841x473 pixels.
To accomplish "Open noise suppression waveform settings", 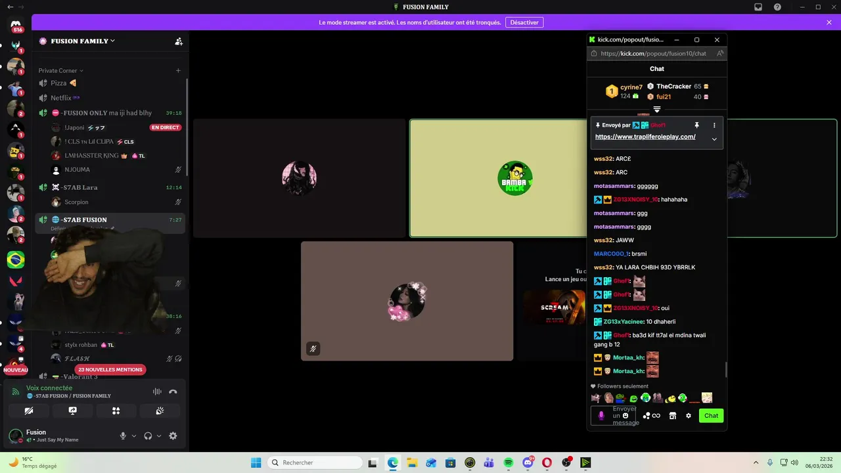I will click(157, 392).
